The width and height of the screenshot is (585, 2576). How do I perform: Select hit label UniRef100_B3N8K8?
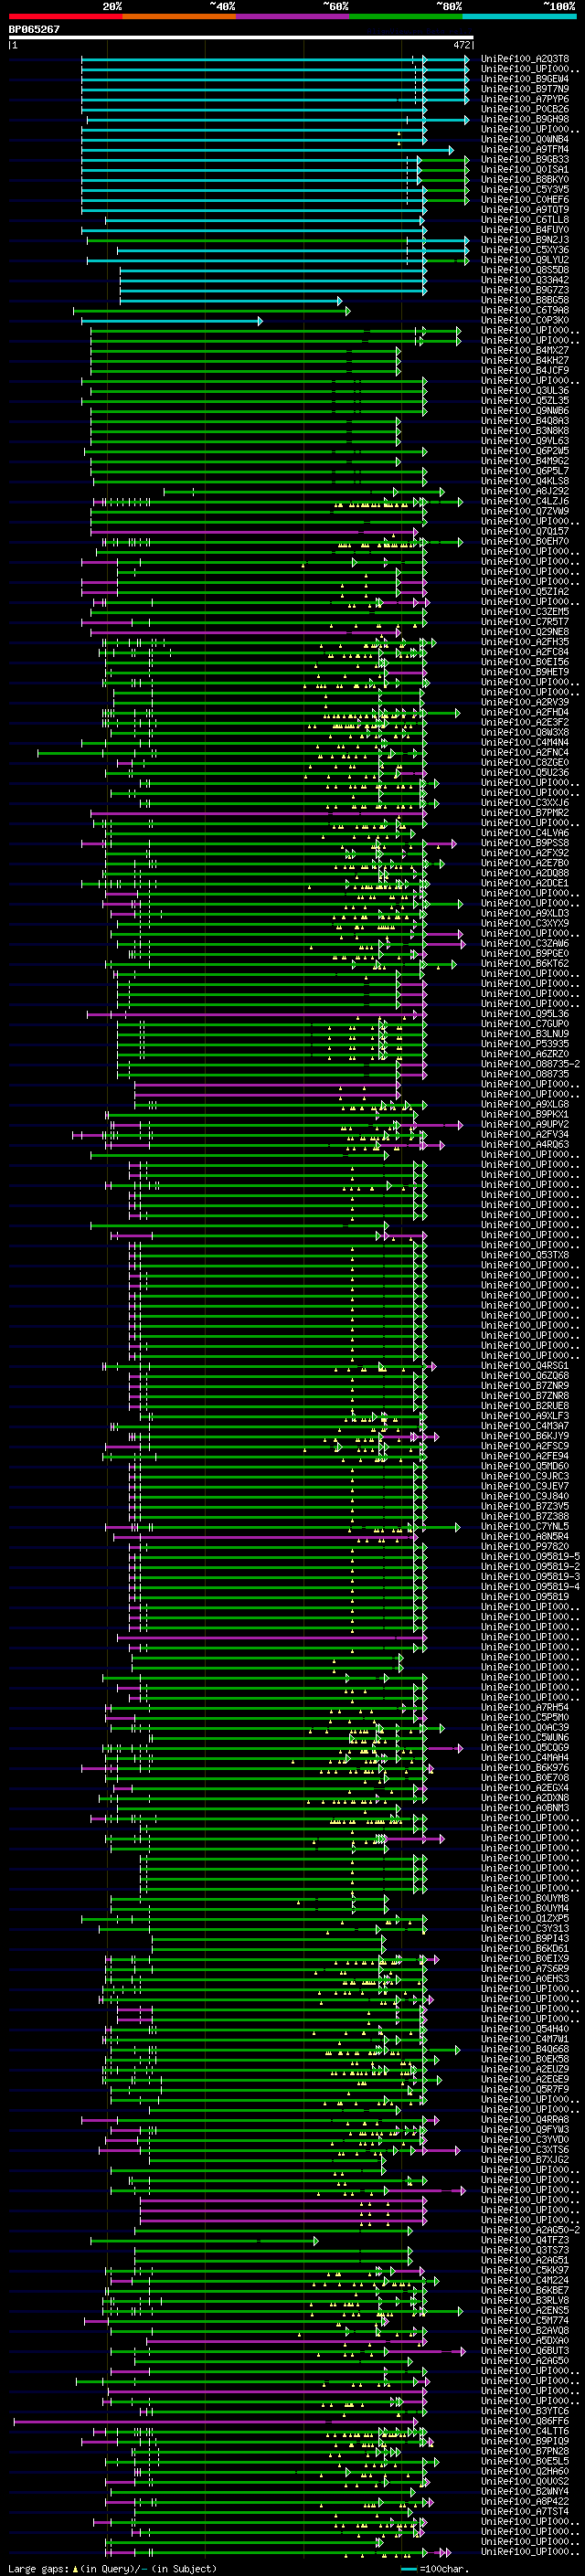point(525,431)
